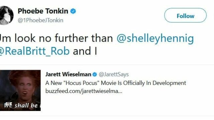This screenshot has height=120, width=214.
Task: Click the @1PhoebeJTonkin handle
Action: (40, 20)
